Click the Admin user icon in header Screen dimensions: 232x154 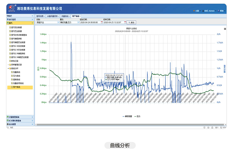click(203, 11)
